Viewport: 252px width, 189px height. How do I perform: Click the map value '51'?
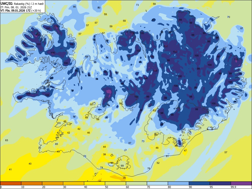(x=154, y=110)
